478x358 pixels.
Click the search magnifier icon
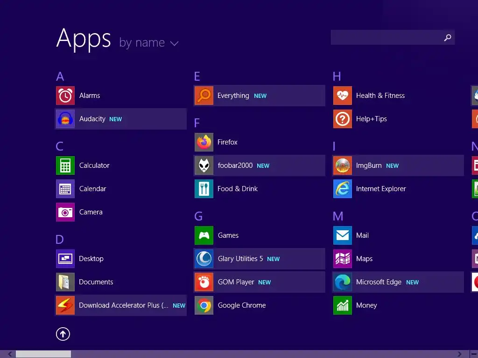pyautogui.click(x=448, y=37)
